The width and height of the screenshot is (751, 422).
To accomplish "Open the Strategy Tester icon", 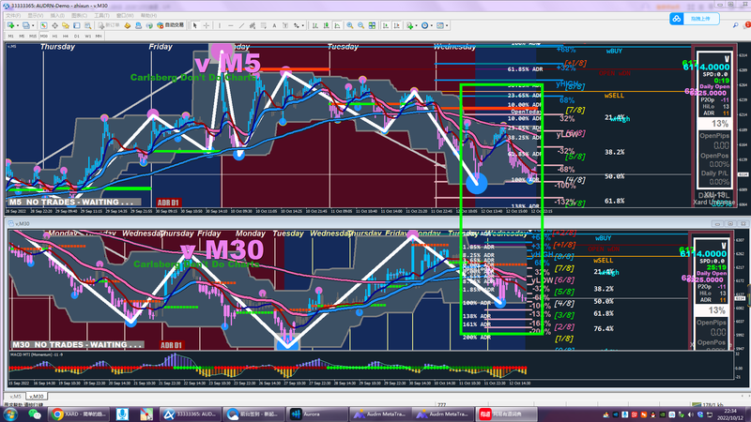I will [x=87, y=25].
